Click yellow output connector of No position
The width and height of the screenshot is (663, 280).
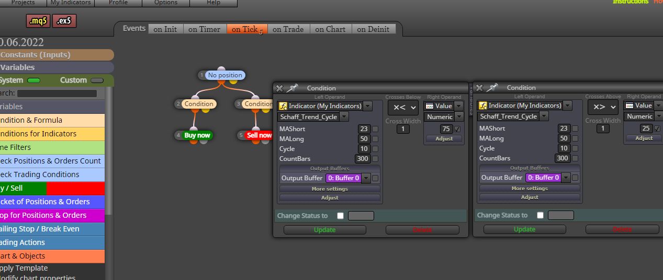click(x=233, y=81)
